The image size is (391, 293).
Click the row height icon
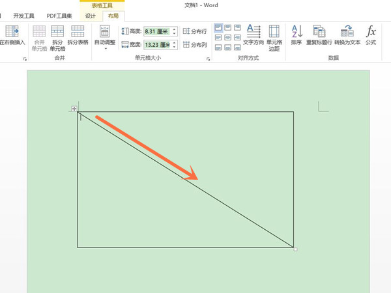(124, 31)
